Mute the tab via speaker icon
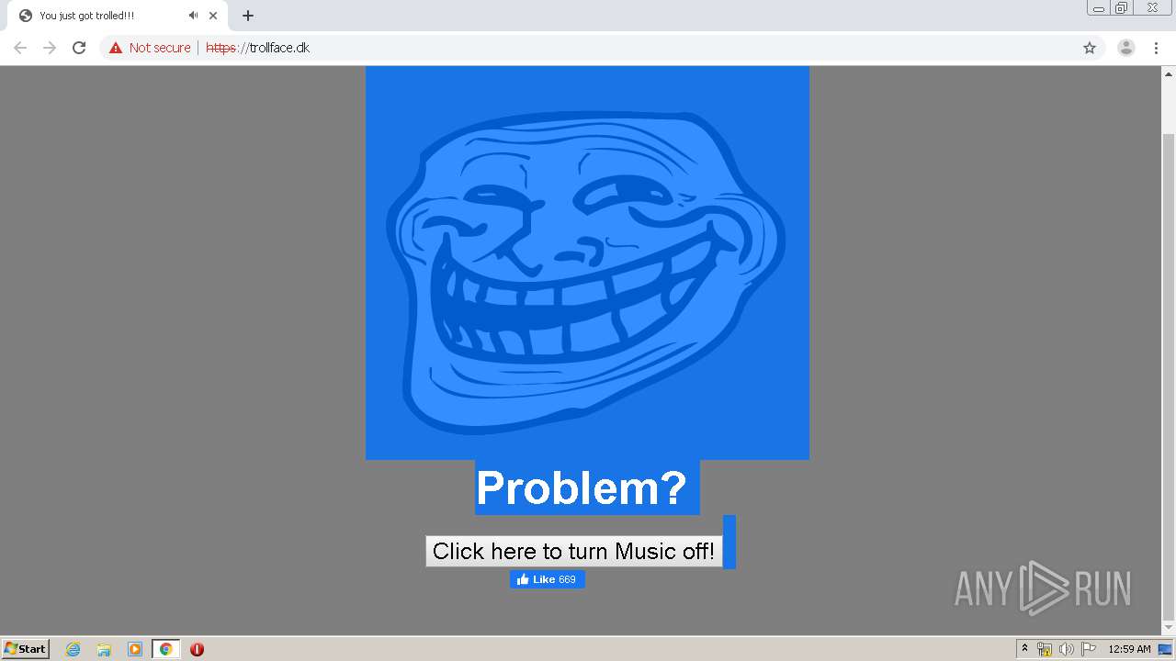The image size is (1176, 661). point(193,16)
